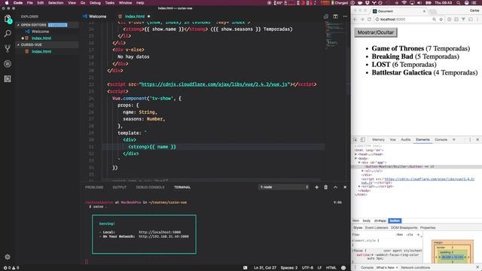Screen dimensions: 482x271
Task: Toggle .cls class editor in Styles pane
Action: [x=410, y=234]
